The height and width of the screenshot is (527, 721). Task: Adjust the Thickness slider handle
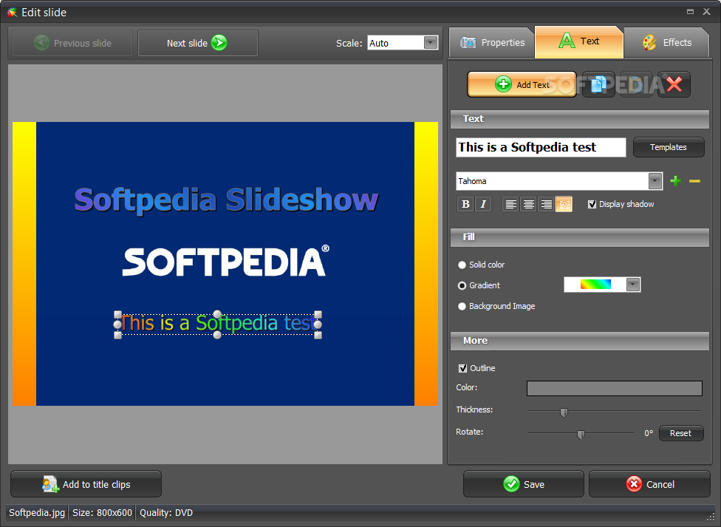(x=564, y=412)
